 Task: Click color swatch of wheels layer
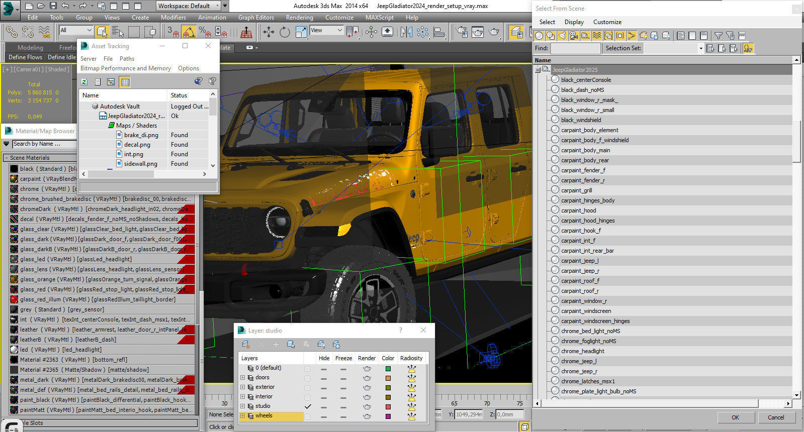(x=388, y=416)
